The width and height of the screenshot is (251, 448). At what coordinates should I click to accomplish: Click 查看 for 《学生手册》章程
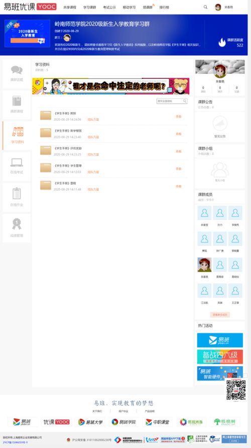[179, 186]
